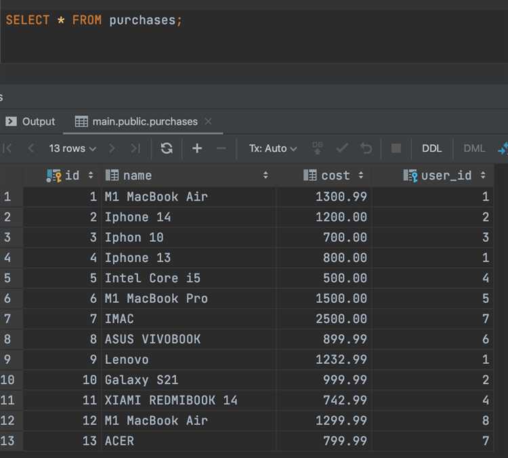The height and width of the screenshot is (458, 508).
Task: Switch to the Output tab
Action: tap(30, 121)
